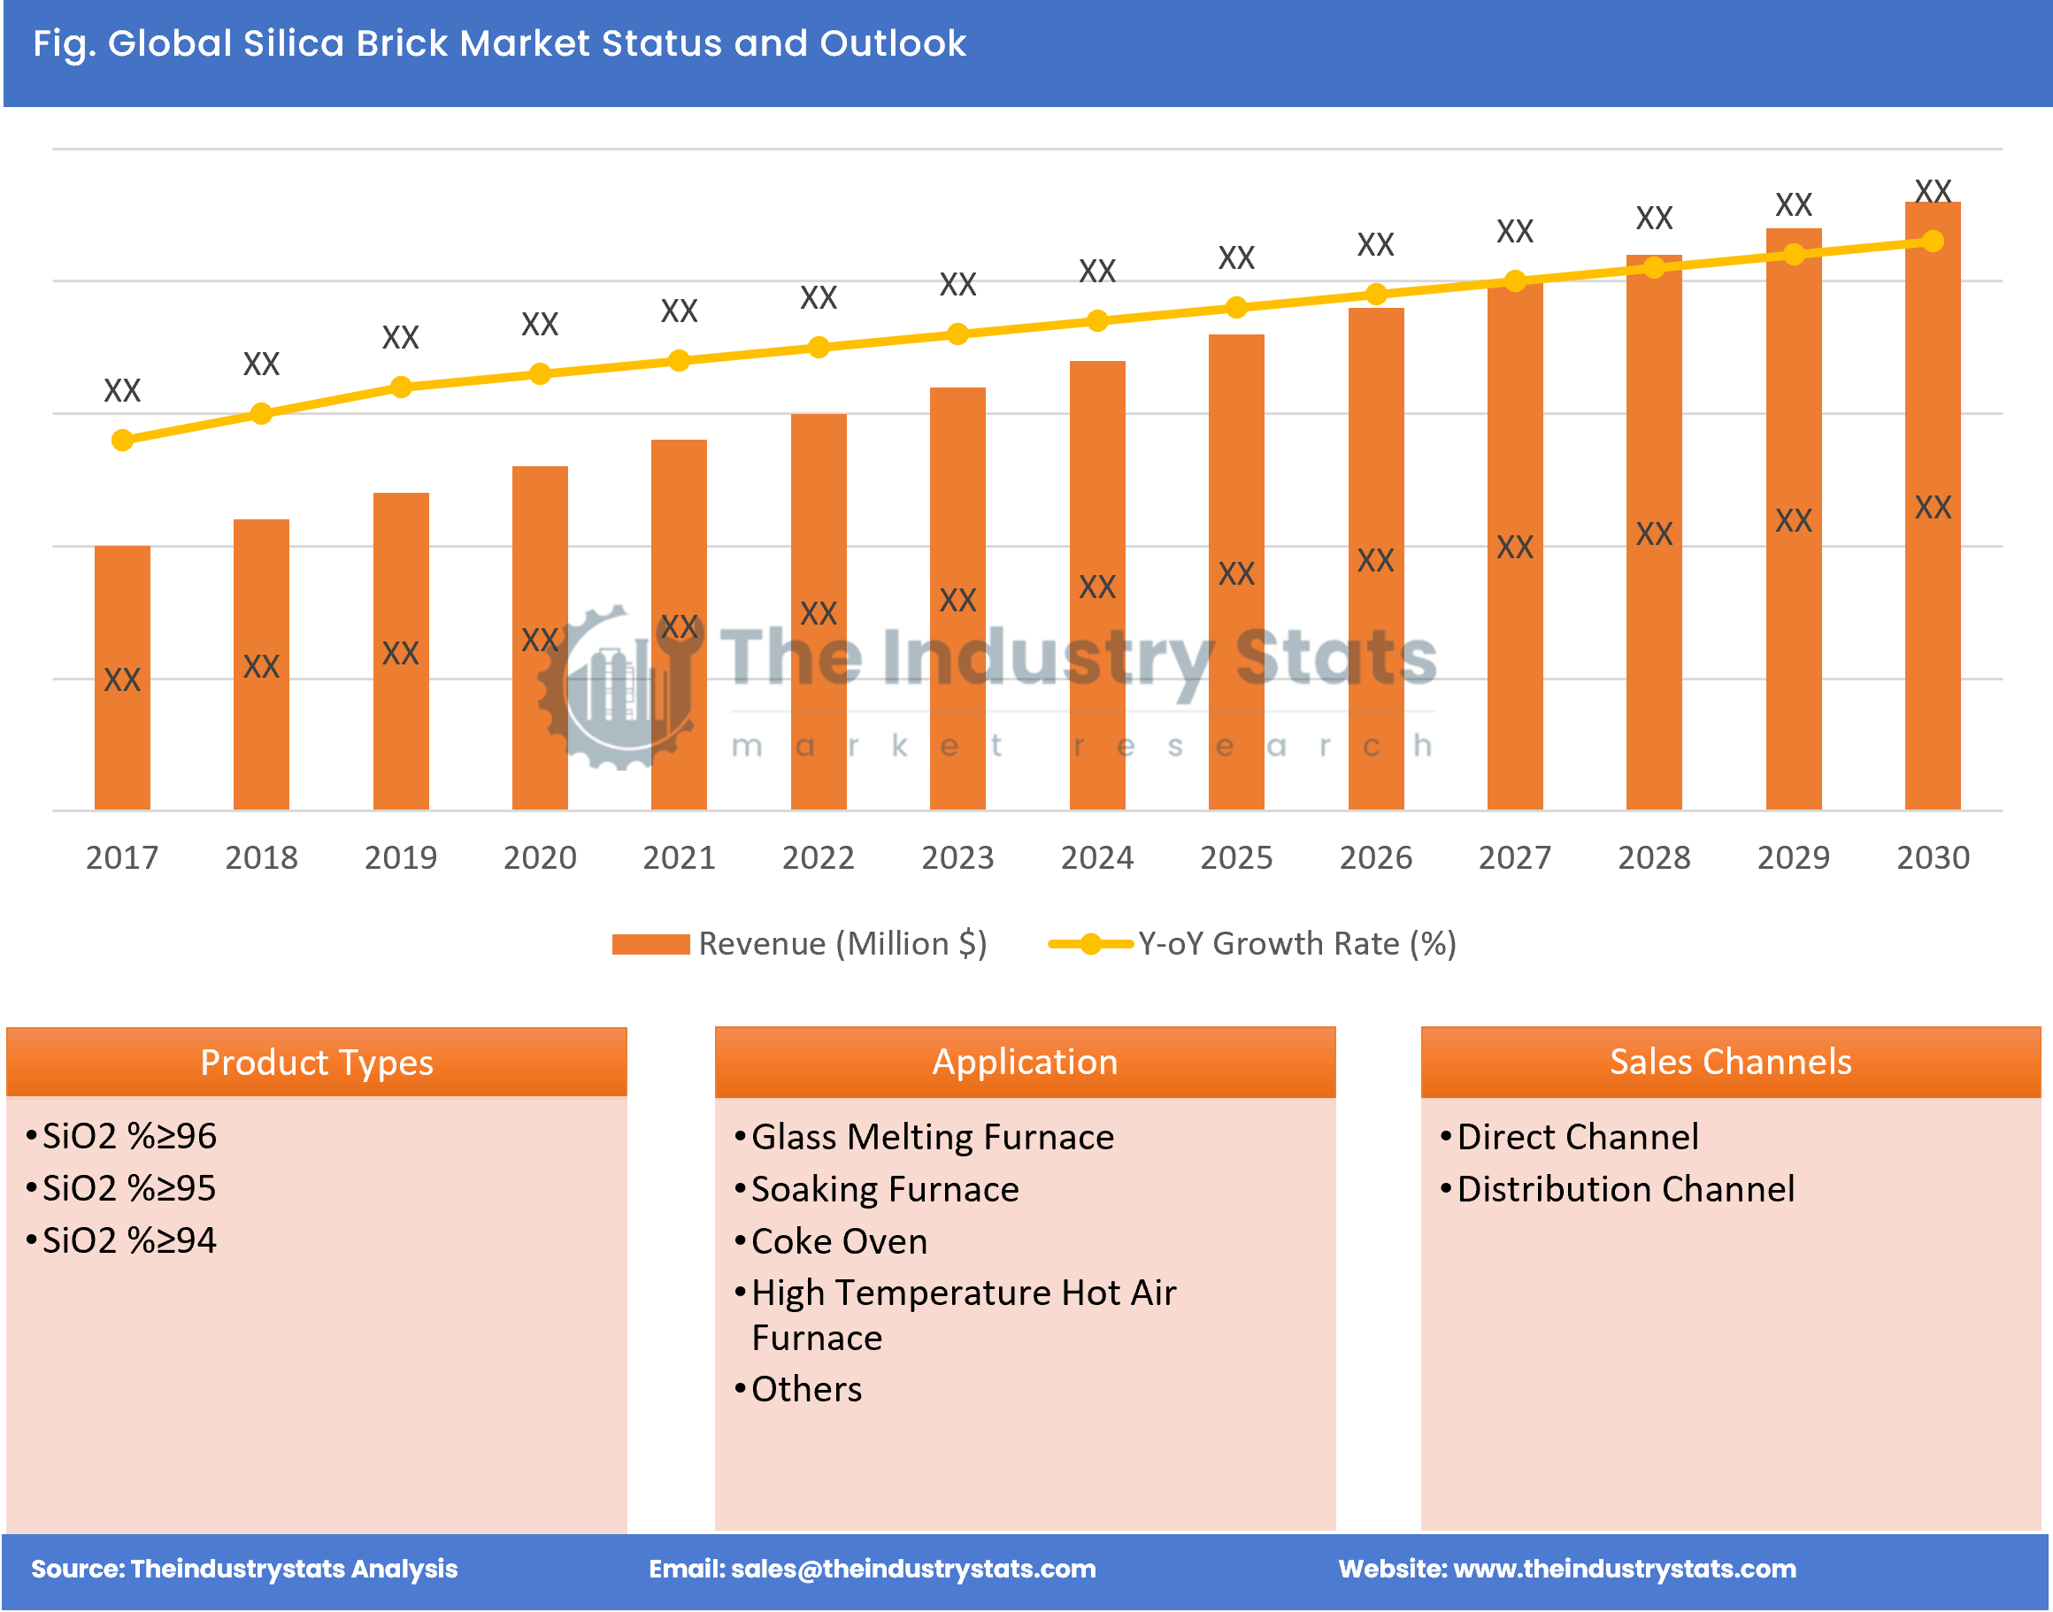Click the 2026 growth rate line point
2053x1612 pixels.
(1376, 295)
